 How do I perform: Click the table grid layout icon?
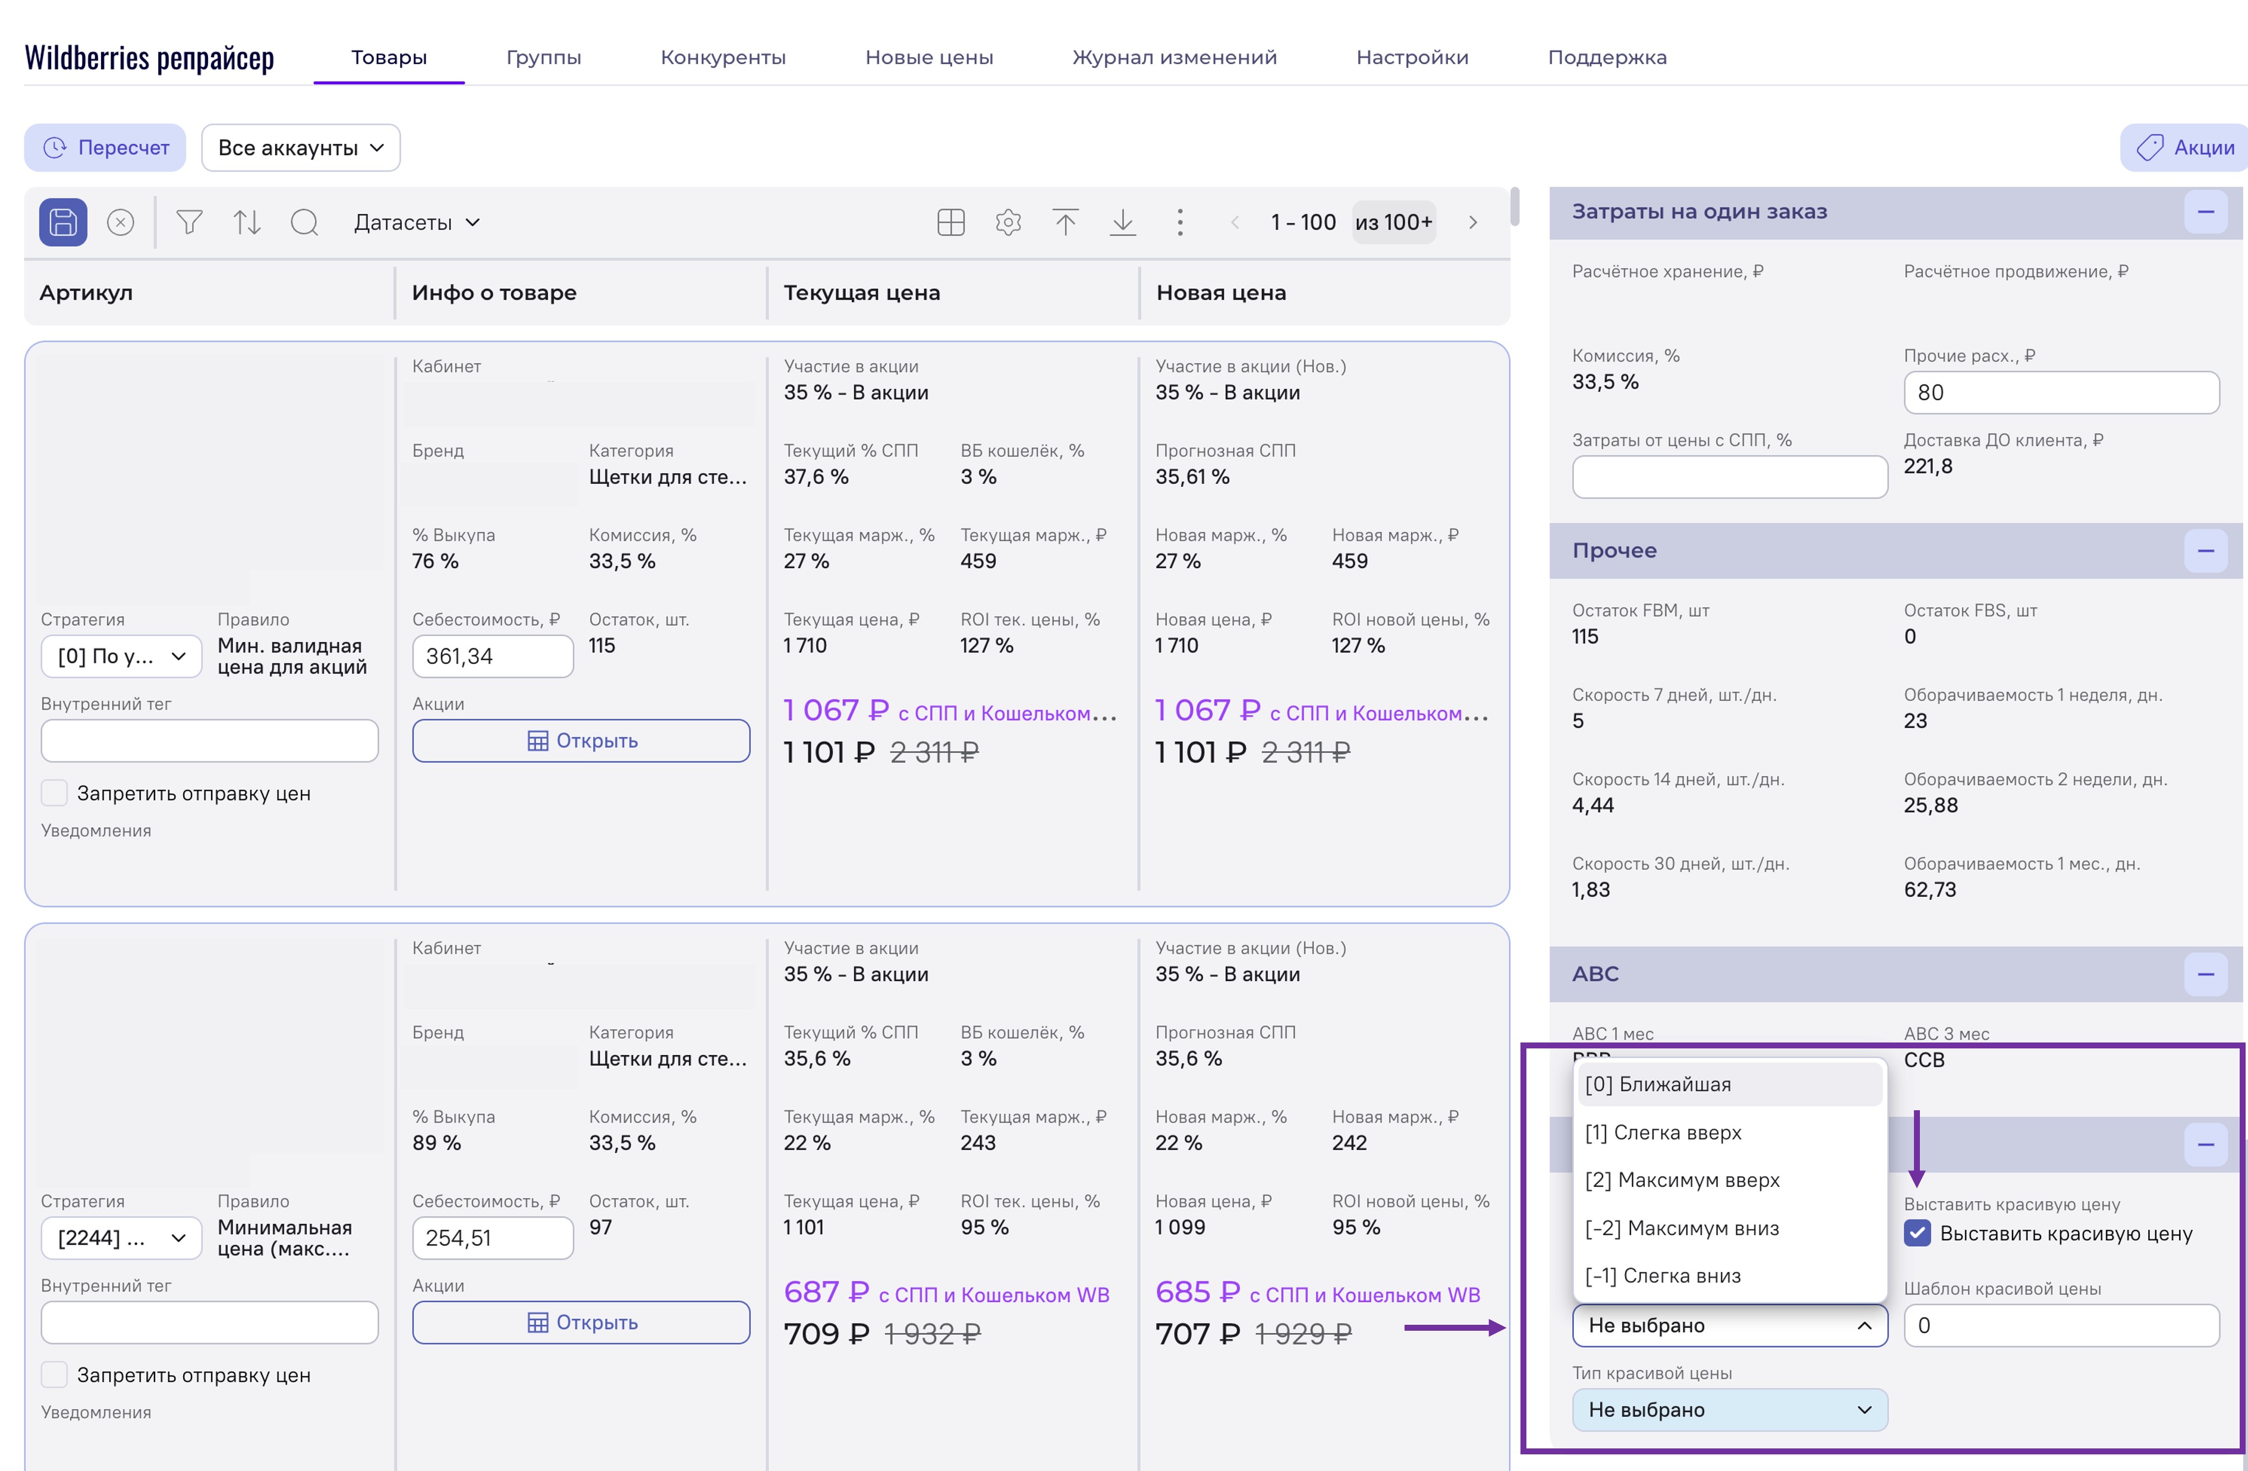click(950, 223)
